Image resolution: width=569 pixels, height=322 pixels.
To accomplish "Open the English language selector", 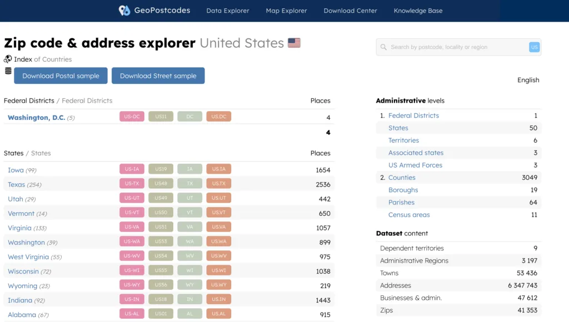I will coord(528,80).
